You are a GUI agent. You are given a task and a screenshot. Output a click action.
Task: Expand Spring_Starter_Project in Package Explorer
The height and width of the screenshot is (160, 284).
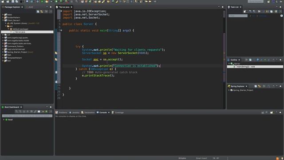[x=3, y=52]
